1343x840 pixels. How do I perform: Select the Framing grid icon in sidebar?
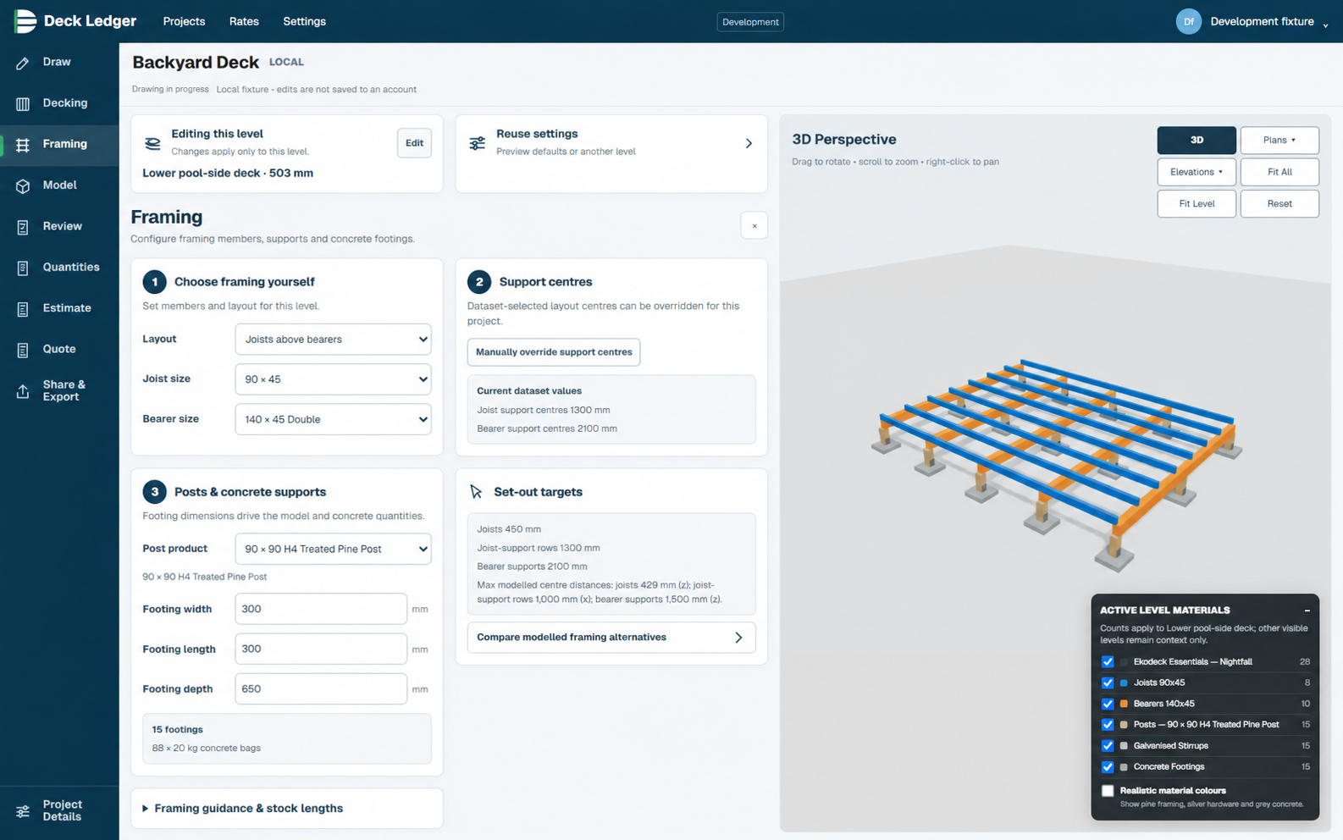tap(23, 145)
